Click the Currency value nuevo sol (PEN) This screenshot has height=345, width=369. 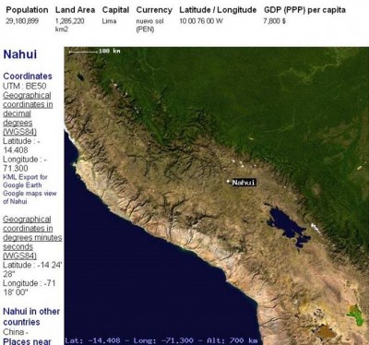[149, 25]
